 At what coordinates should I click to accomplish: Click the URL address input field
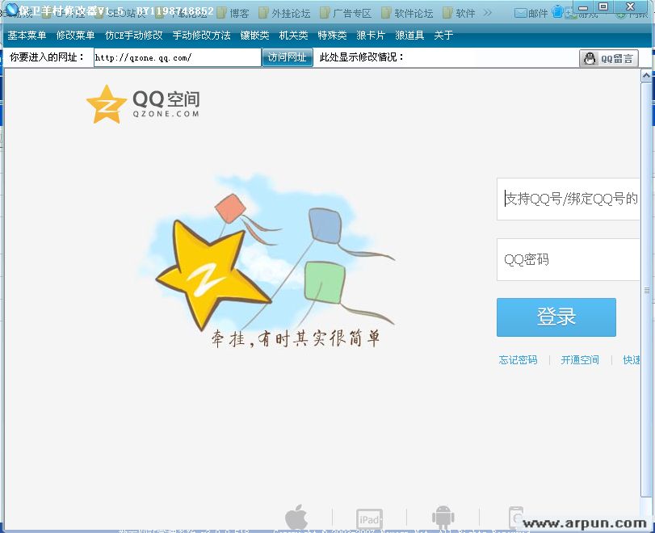click(x=177, y=57)
